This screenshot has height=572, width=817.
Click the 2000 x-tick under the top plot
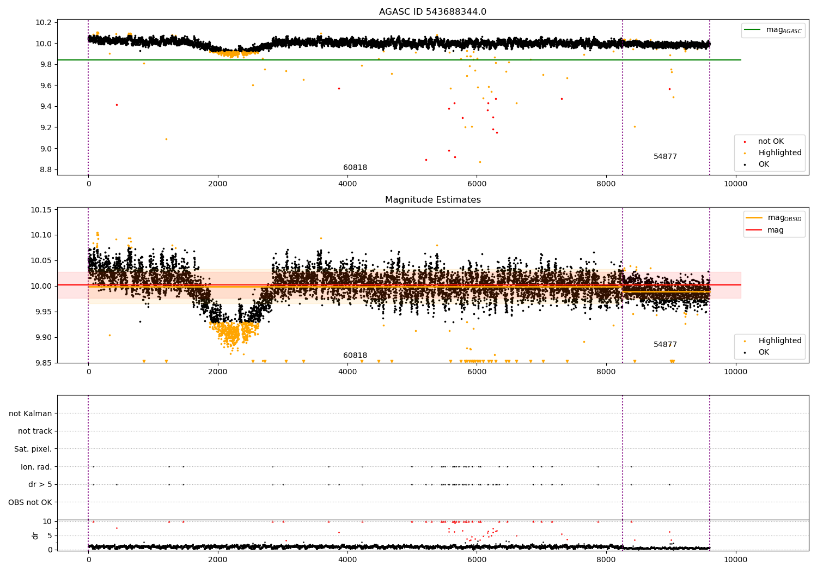point(218,184)
